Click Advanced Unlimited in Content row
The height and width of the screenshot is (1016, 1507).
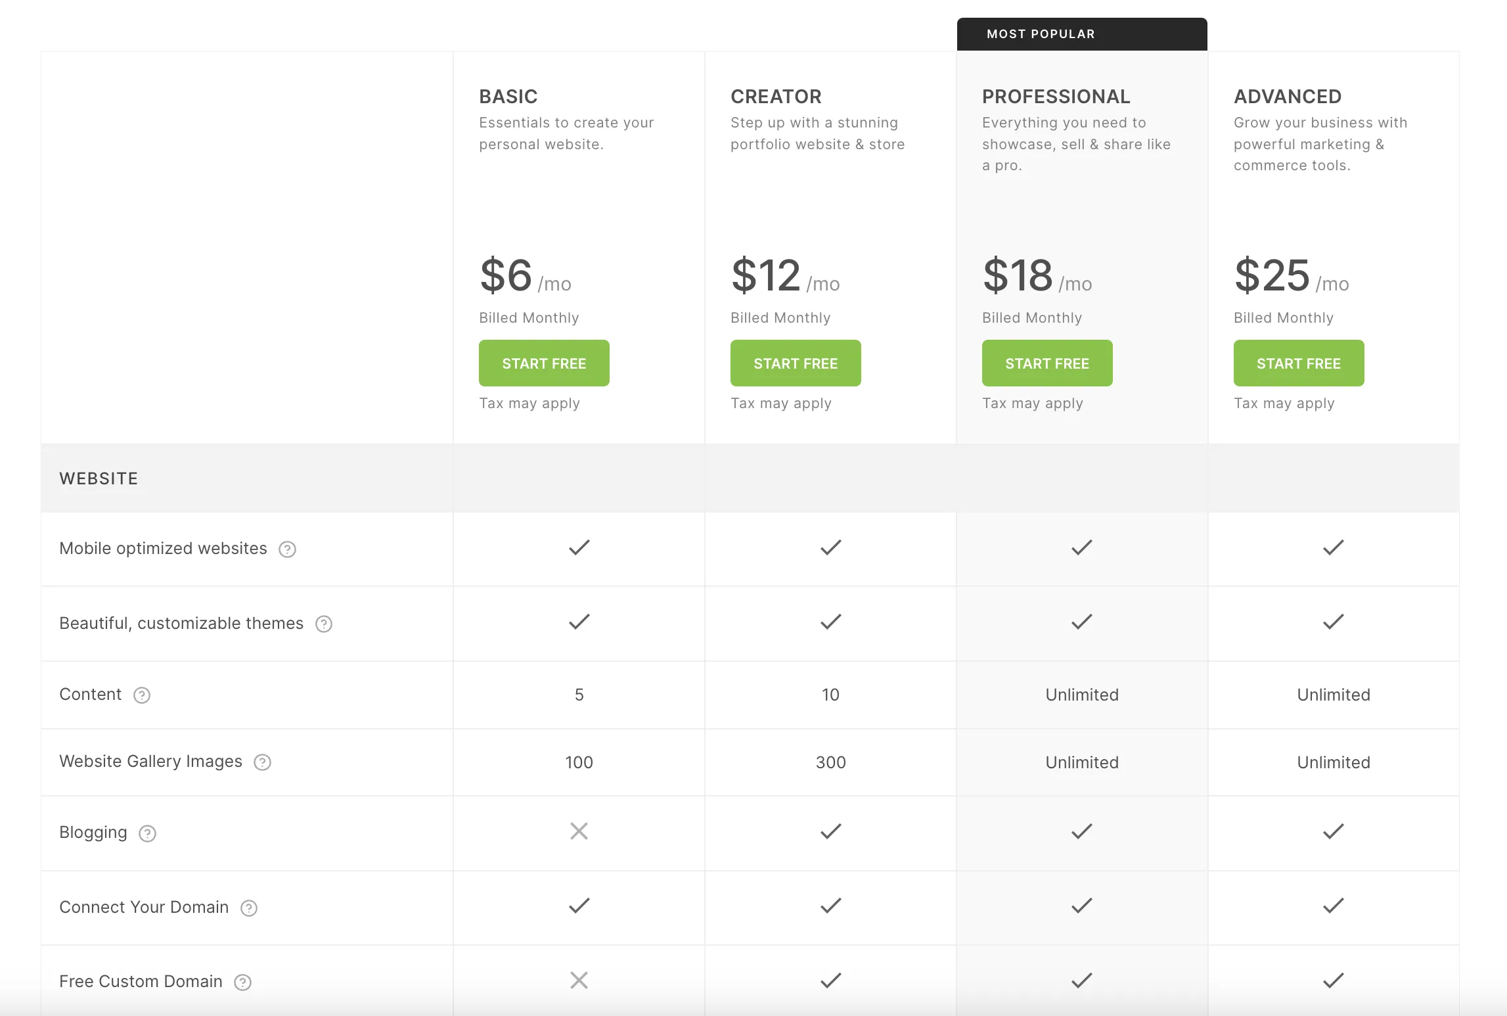click(x=1334, y=695)
